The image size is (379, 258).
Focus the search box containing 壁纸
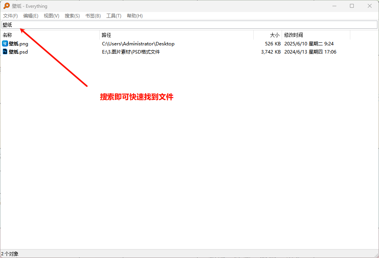click(x=189, y=25)
